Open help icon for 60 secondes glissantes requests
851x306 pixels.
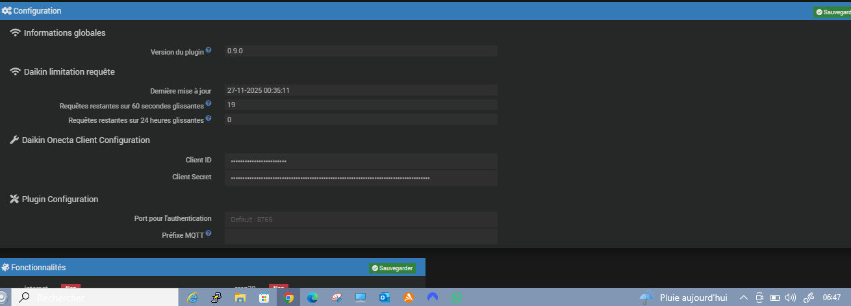209,103
